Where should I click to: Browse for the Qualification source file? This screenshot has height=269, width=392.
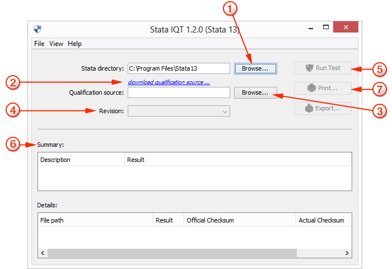pos(255,92)
